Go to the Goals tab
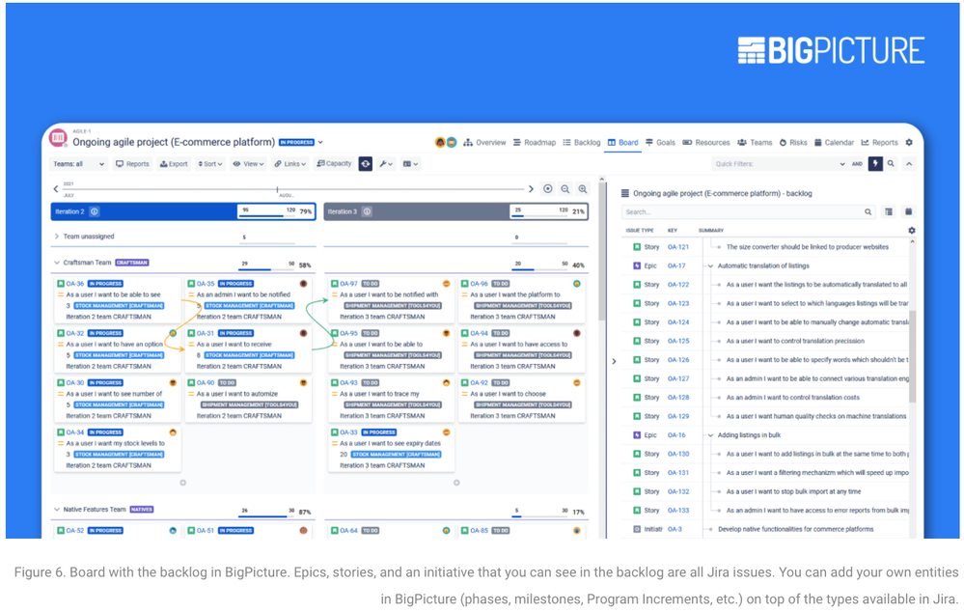Screen dimensions: 964x612 (660, 143)
